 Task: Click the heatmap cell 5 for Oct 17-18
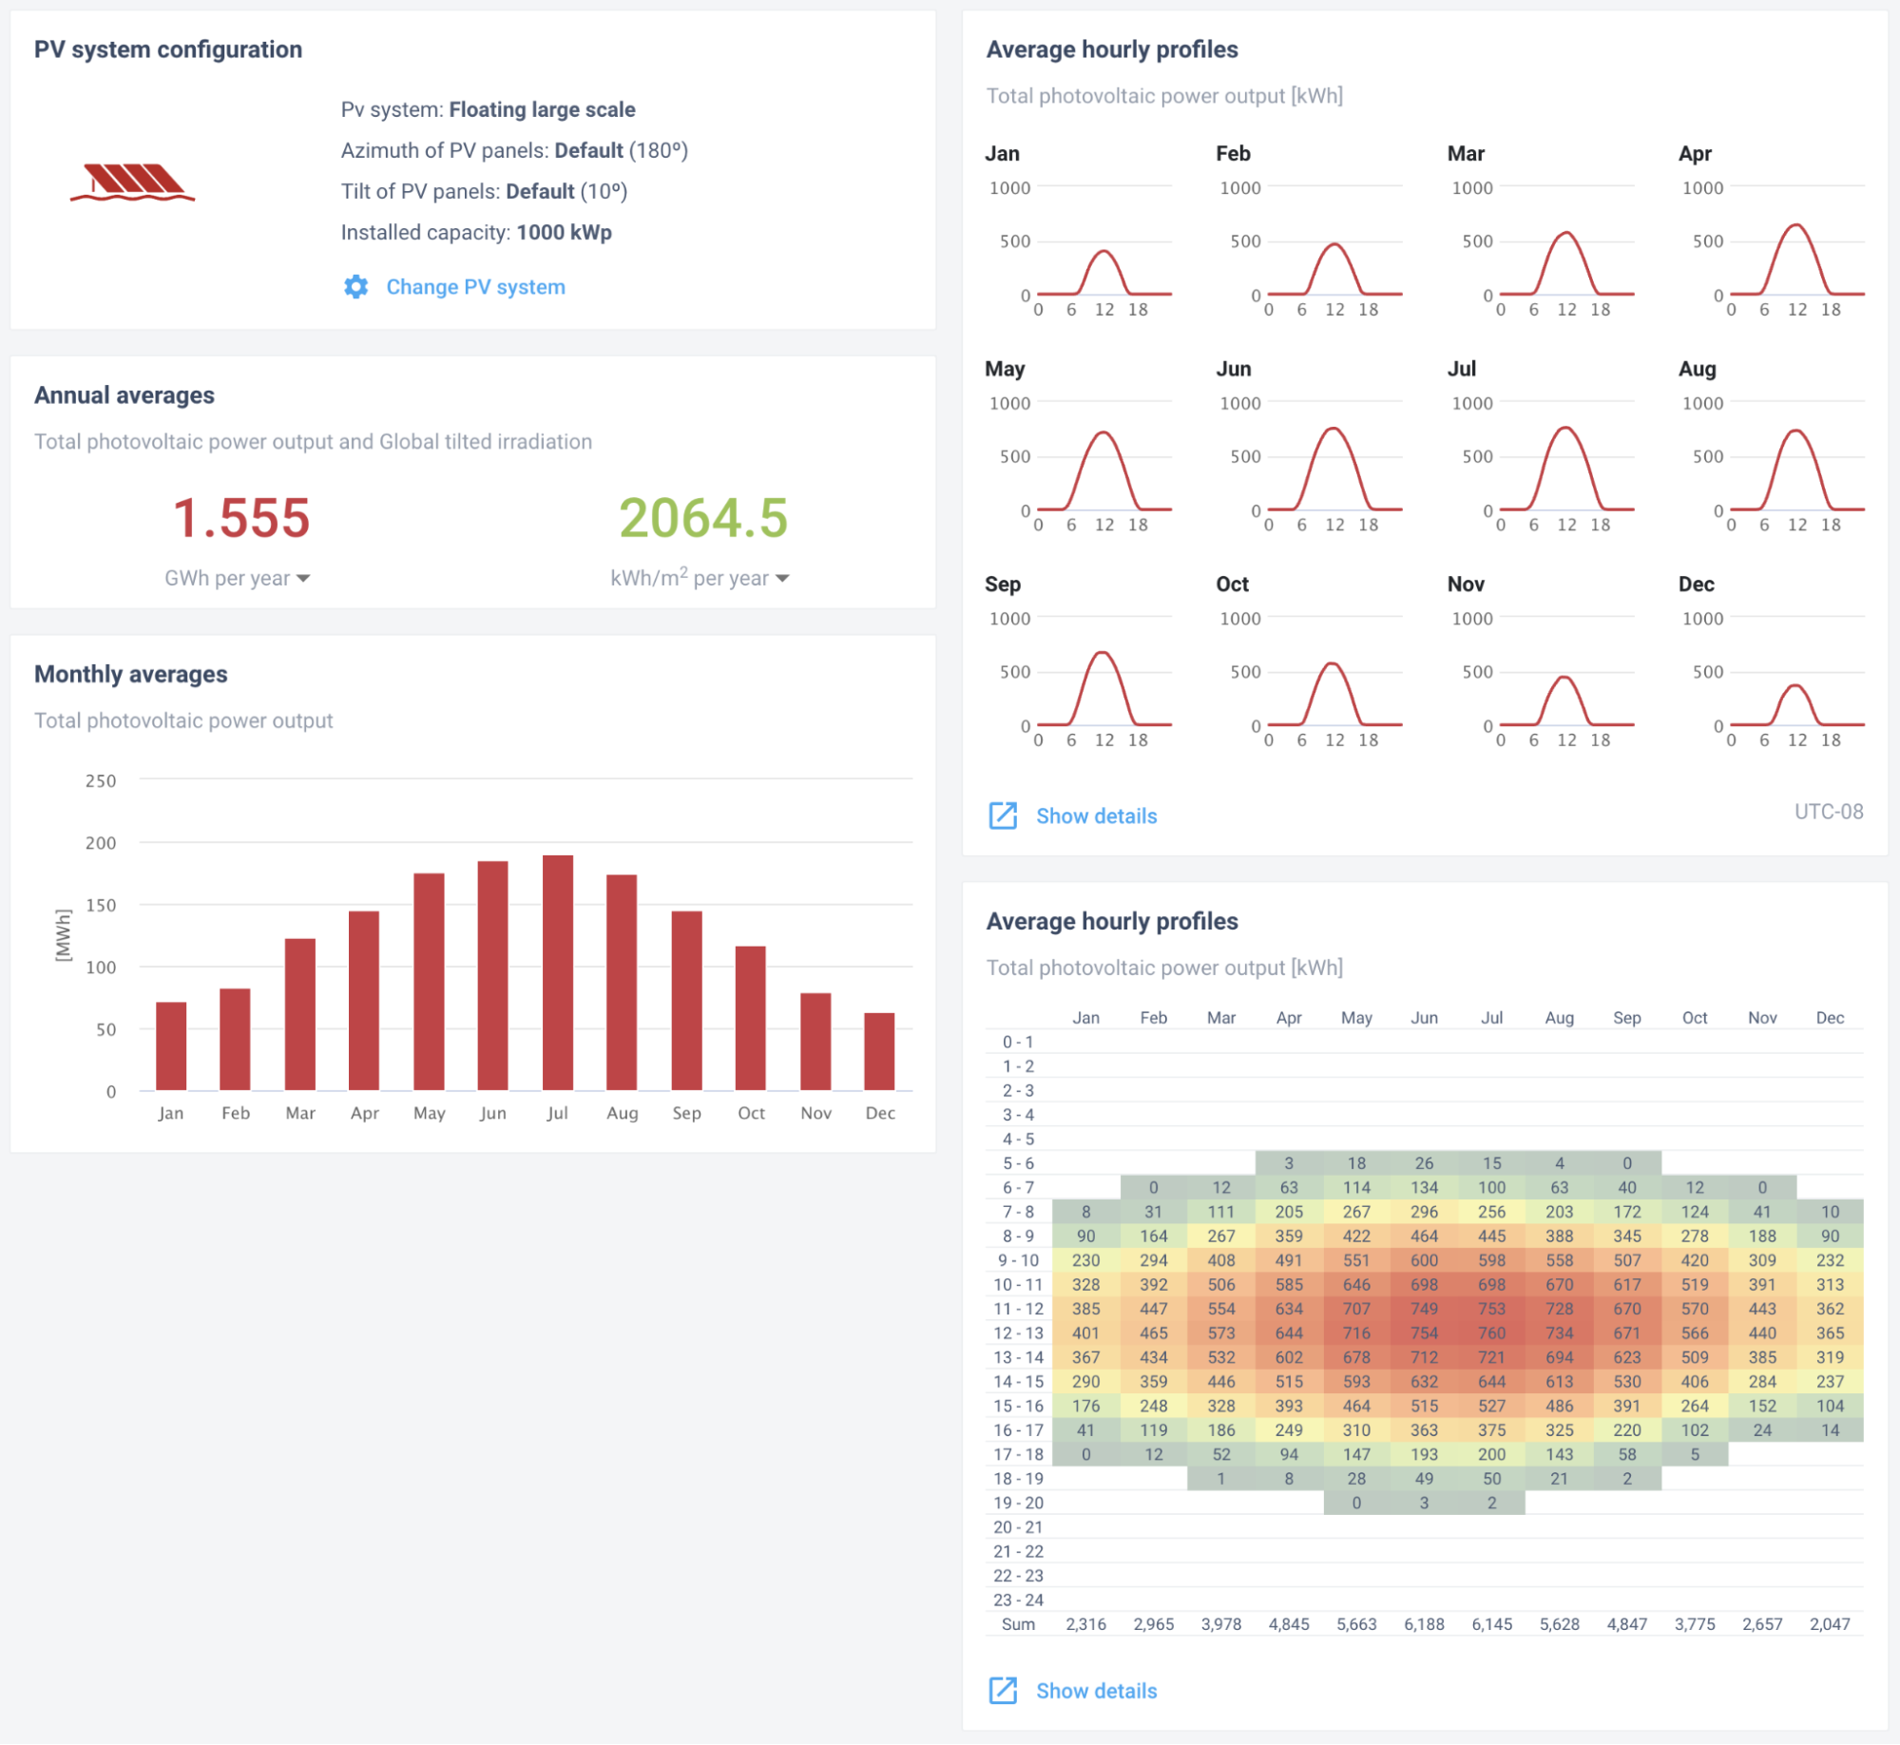tap(1695, 1454)
